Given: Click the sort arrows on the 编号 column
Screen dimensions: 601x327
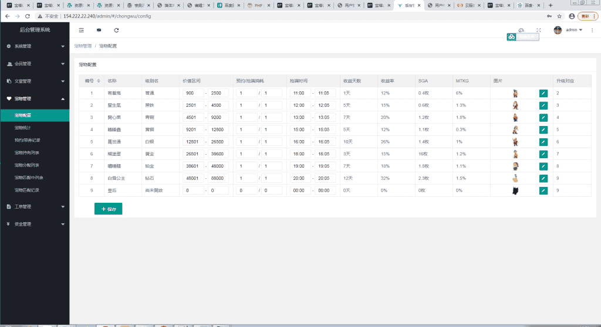Looking at the screenshot, I should coord(99,80).
